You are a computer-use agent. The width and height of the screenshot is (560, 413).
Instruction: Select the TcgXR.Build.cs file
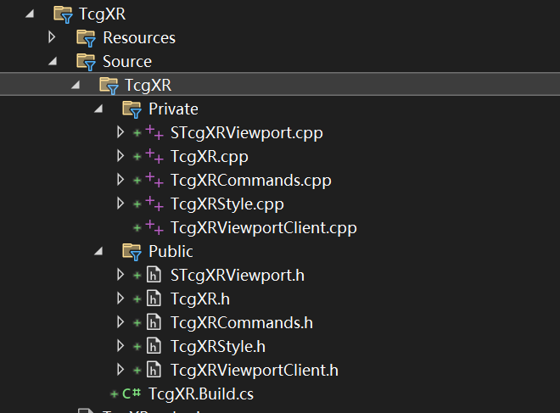pos(200,393)
